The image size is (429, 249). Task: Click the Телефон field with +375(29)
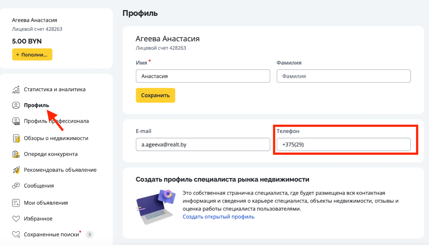[343, 145]
